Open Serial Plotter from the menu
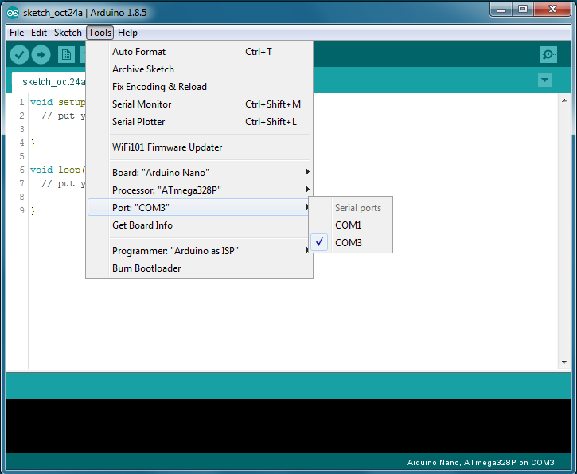 [200, 122]
